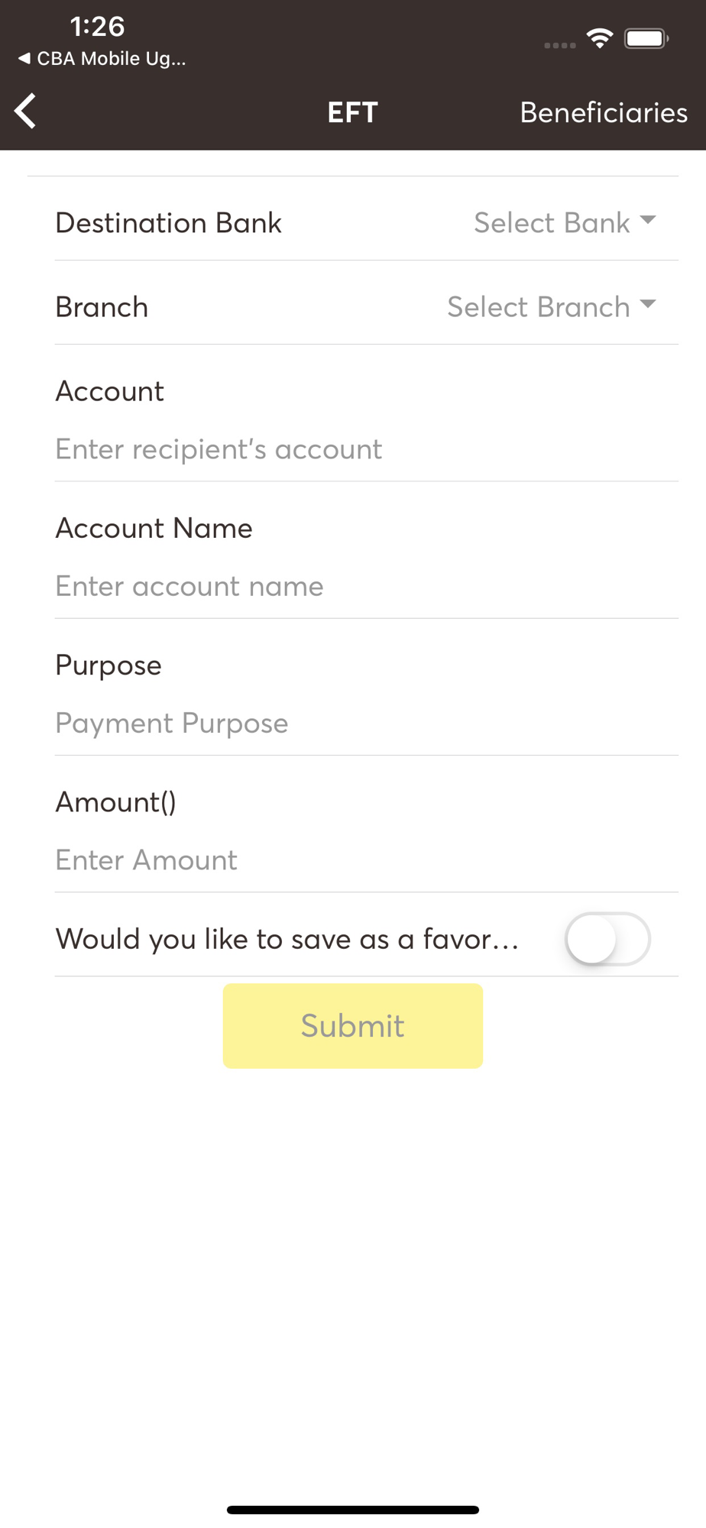Open the Beneficiaries list
This screenshot has width=706, height=1528.
pyautogui.click(x=604, y=112)
